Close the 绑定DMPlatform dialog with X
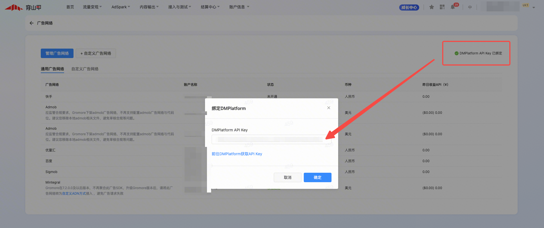Viewport: 544px width, 228px height. point(328,108)
